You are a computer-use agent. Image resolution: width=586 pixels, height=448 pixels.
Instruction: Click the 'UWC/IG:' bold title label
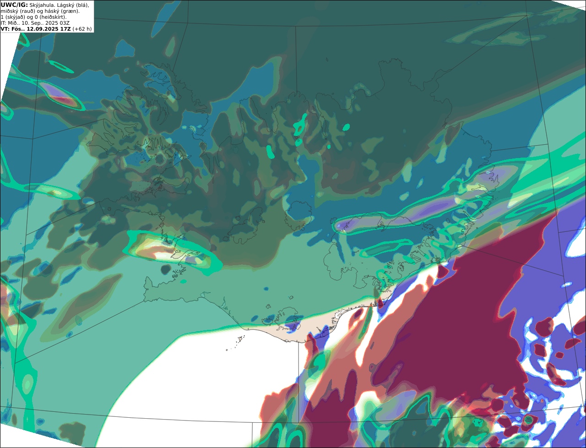[x=14, y=5]
